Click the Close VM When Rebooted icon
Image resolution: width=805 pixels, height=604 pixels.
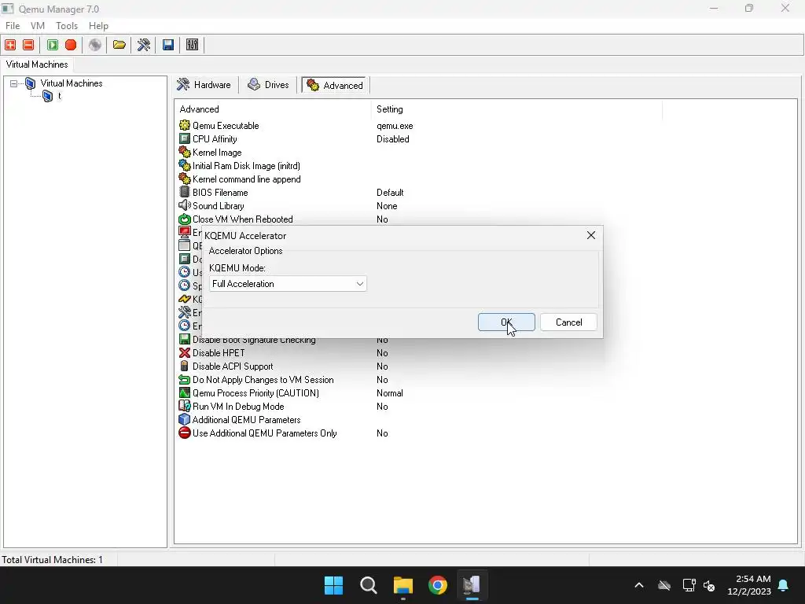pos(184,219)
